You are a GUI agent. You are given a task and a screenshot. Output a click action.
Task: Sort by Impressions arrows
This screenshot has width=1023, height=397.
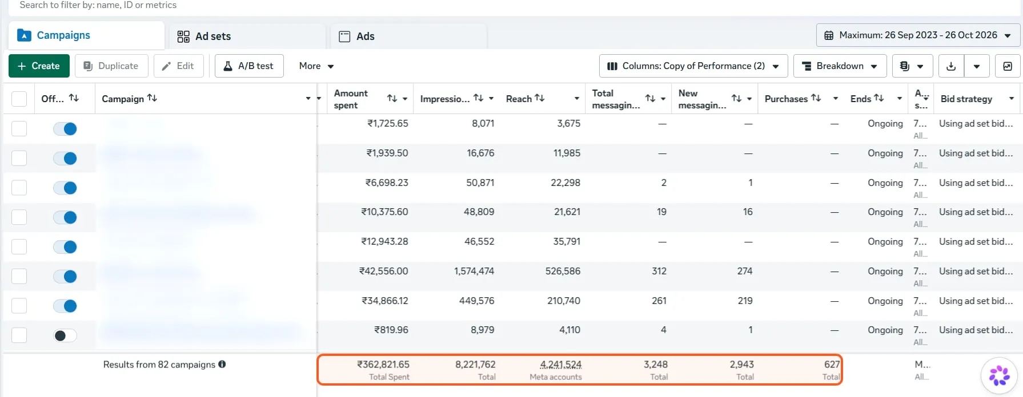(479, 98)
